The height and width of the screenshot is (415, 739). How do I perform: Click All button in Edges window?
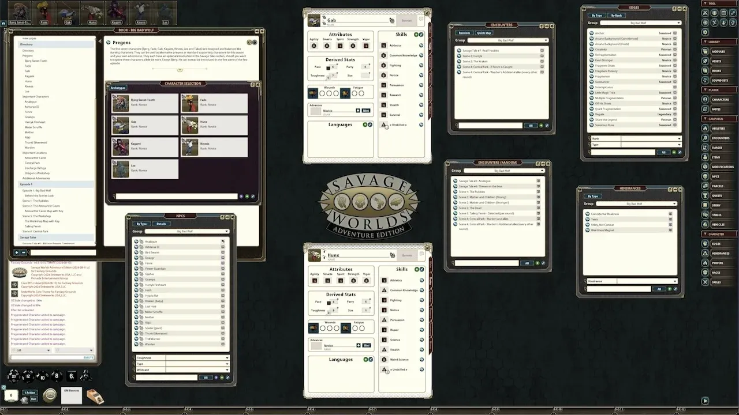coord(663,152)
